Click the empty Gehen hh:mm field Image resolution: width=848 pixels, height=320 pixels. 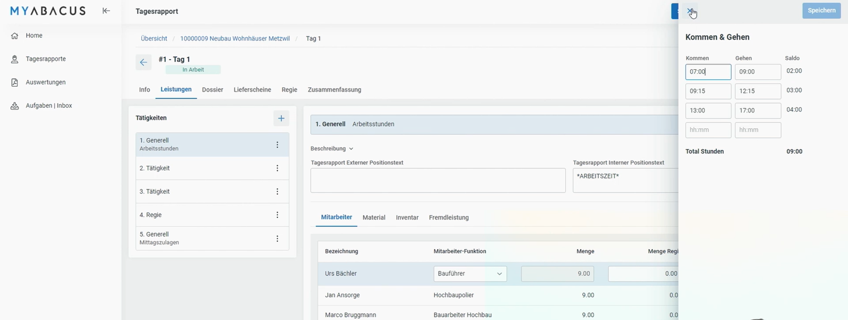758,130
